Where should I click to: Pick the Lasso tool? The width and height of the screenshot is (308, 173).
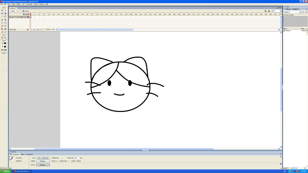[x=5, y=16]
